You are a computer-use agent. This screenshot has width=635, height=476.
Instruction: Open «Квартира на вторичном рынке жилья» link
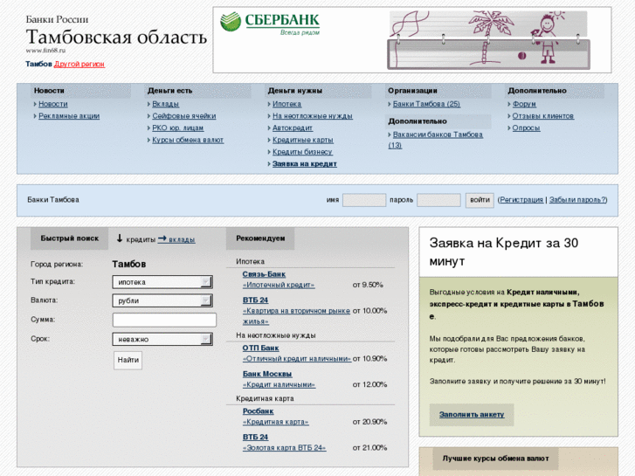pyautogui.click(x=296, y=316)
